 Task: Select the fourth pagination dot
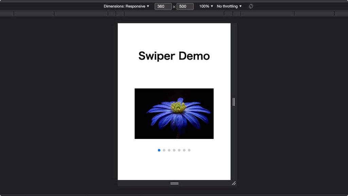(x=174, y=150)
